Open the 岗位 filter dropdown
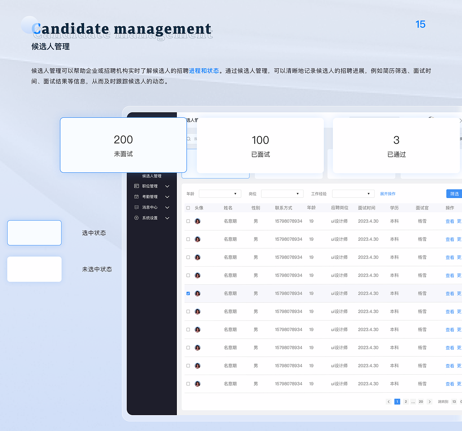The height and width of the screenshot is (431, 462). pyautogui.click(x=282, y=194)
